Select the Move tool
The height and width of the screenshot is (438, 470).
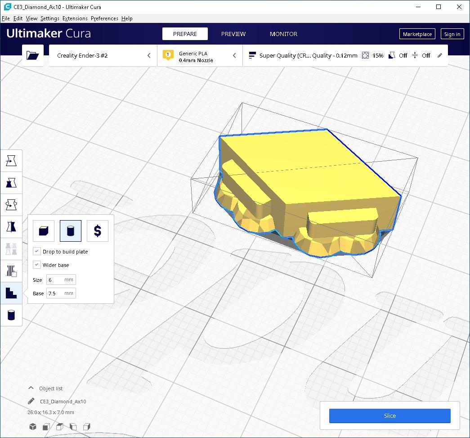tap(11, 161)
